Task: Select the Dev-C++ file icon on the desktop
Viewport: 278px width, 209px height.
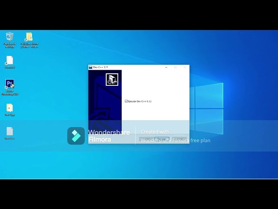Action: click(x=10, y=133)
